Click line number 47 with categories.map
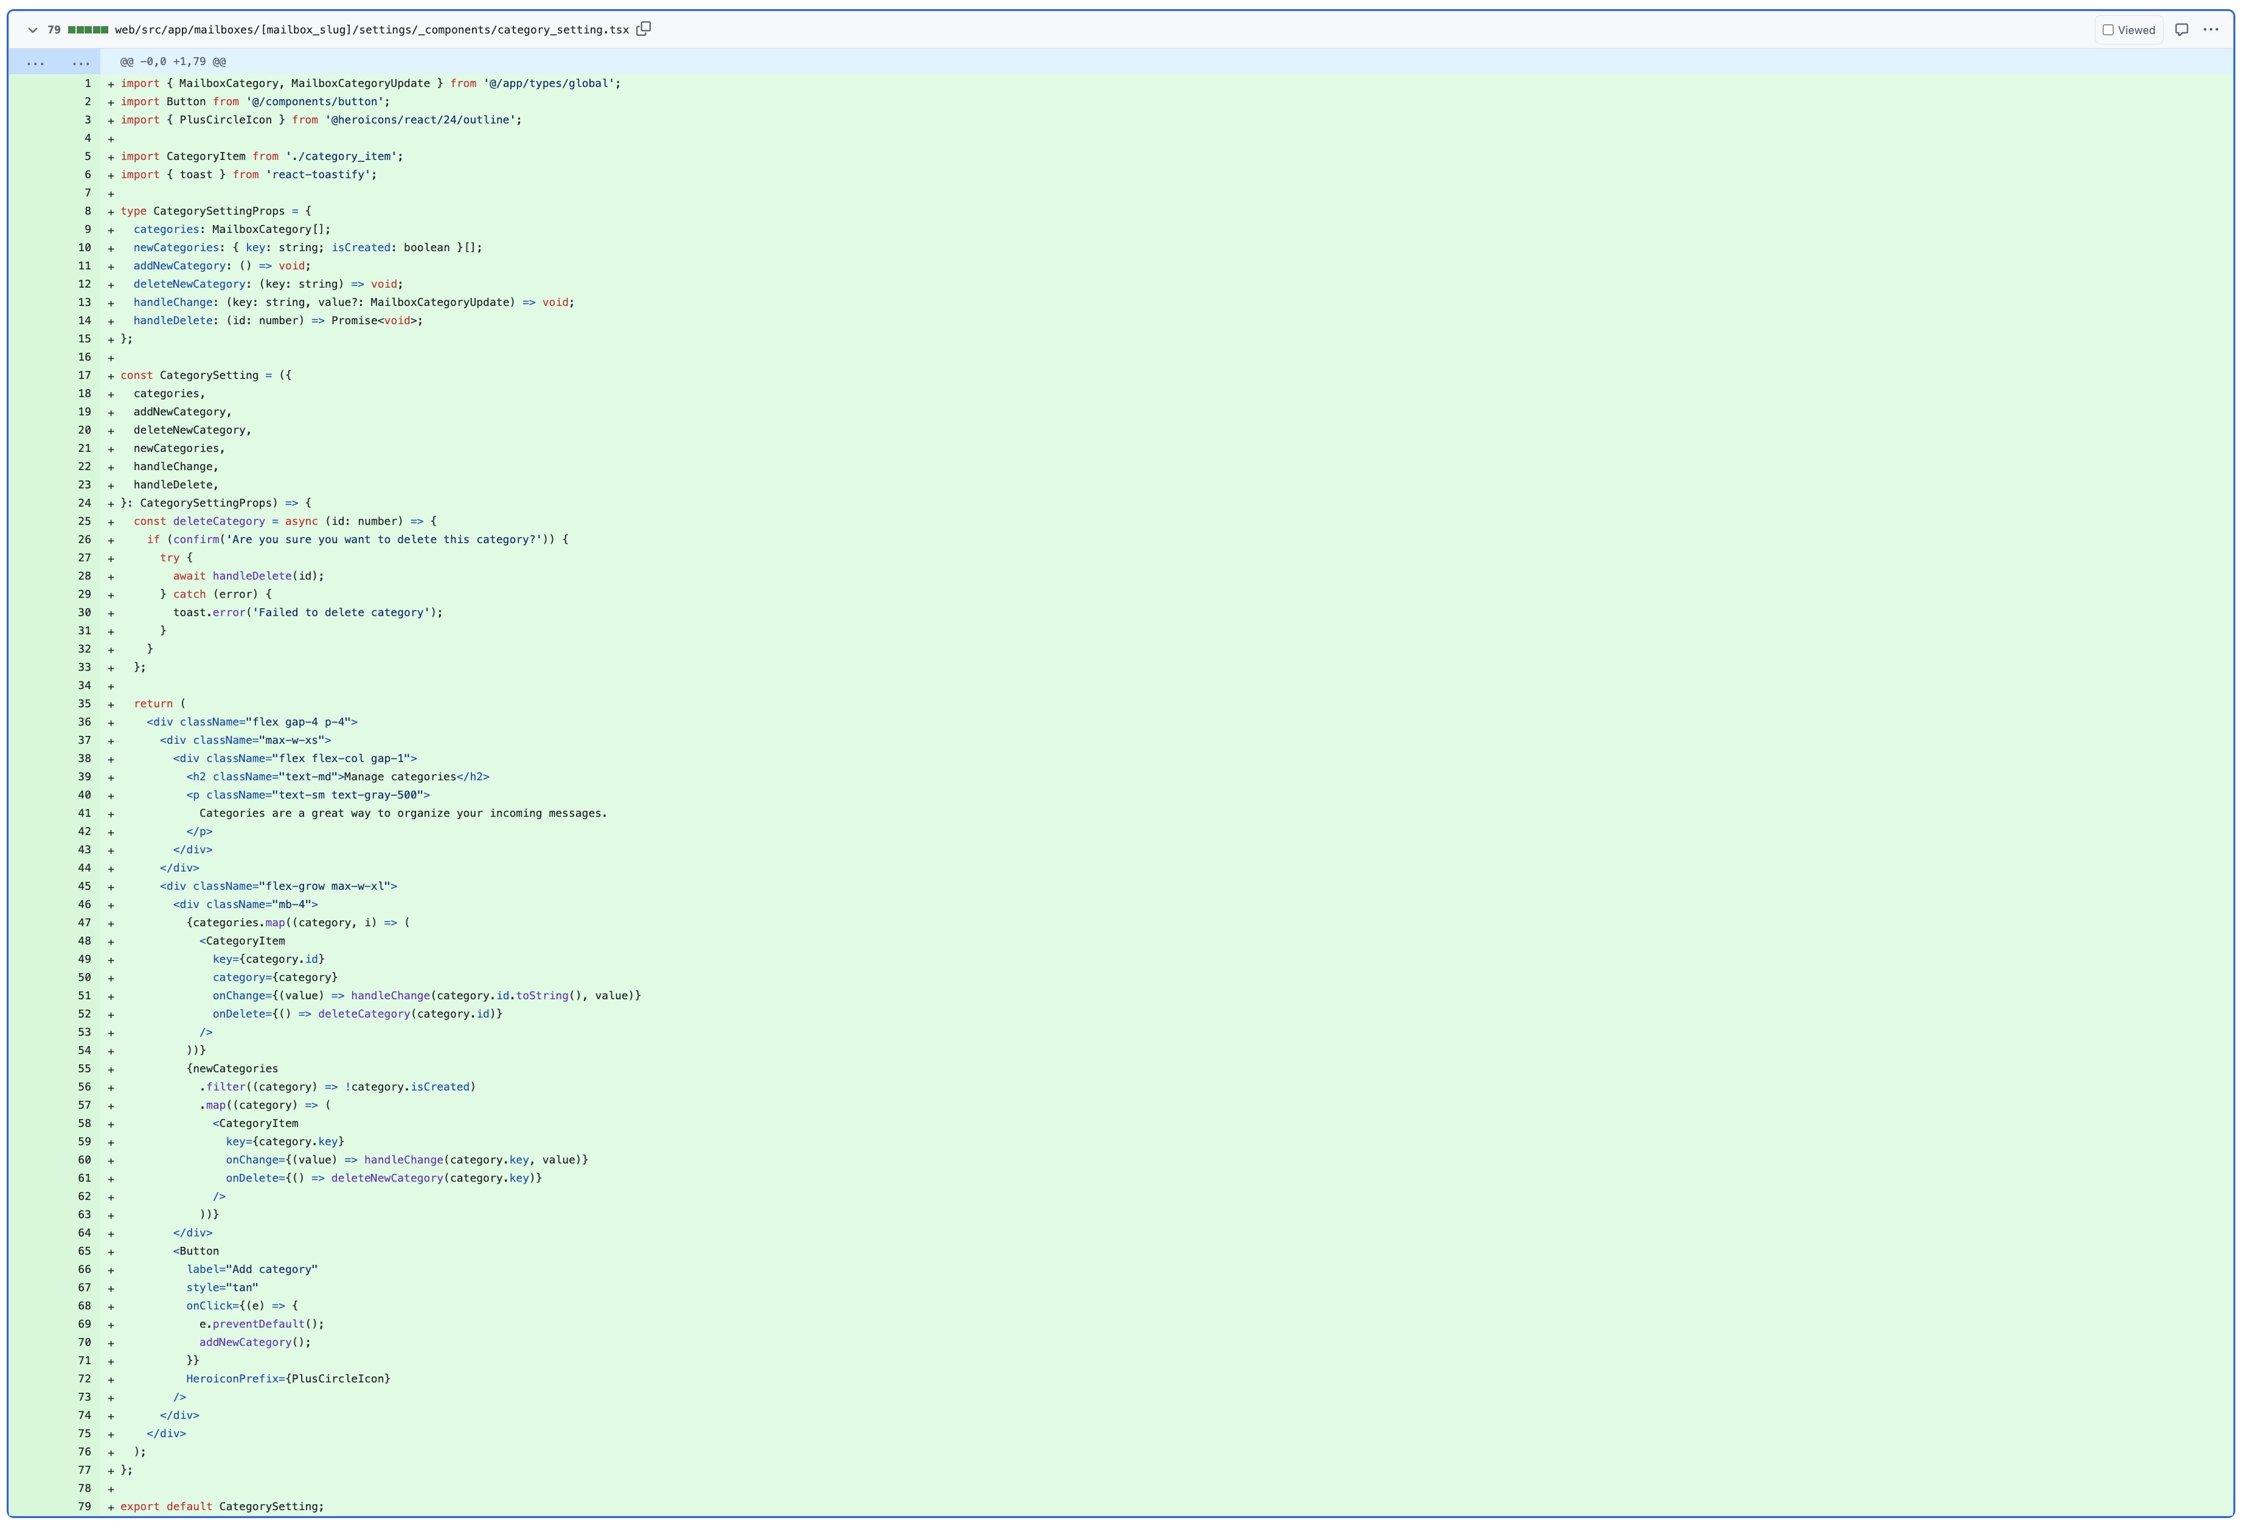2242x1529 pixels. [x=84, y=923]
